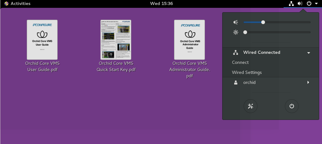Collapse the system menu arrow in top bar

pyautogui.click(x=316, y=4)
